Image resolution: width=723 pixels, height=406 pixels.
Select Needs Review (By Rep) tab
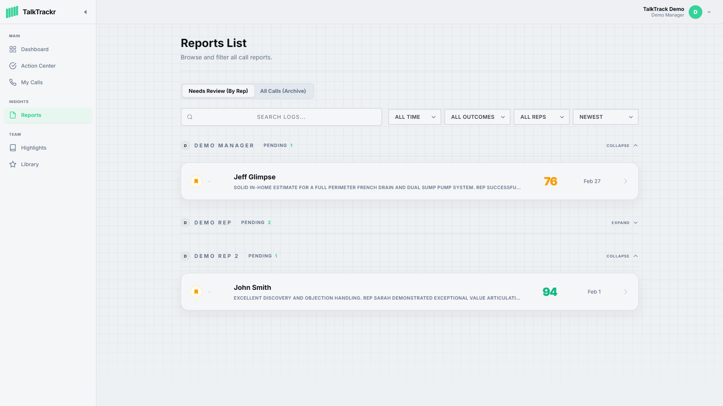(218, 91)
